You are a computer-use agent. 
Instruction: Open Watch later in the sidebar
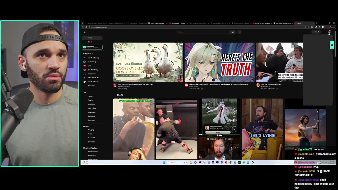coord(92,104)
